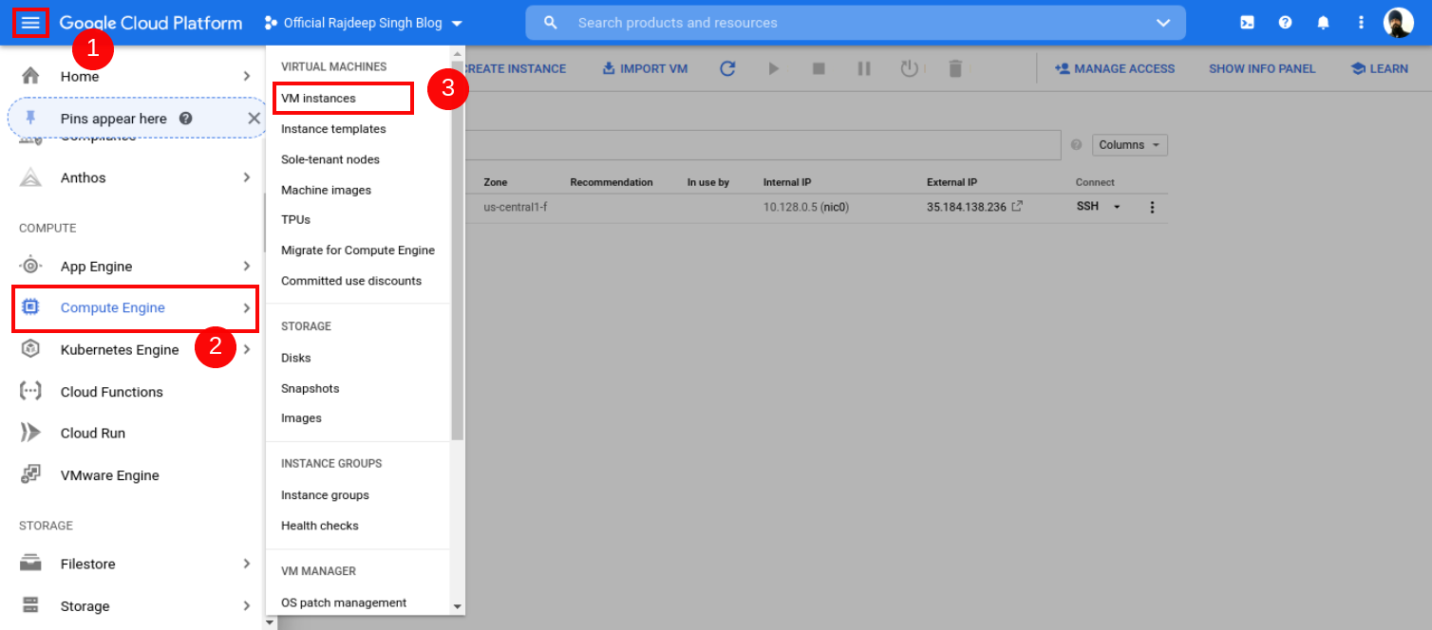The image size is (1432, 630).
Task: Select Instance templates from the menu
Action: [x=333, y=128]
